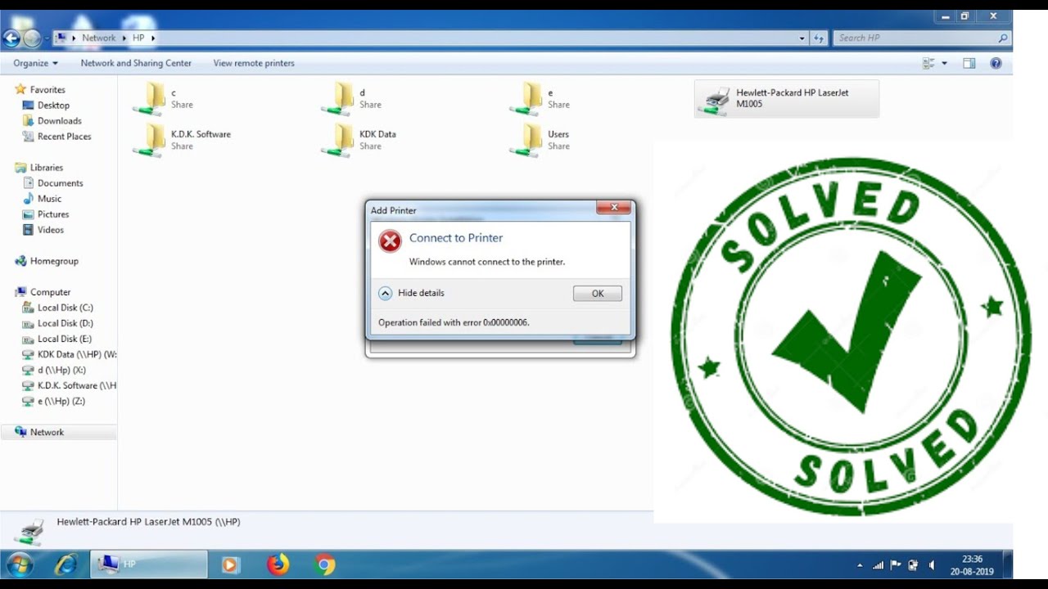Collapse details with Hide details chevron
This screenshot has height=589, width=1048.
tap(385, 293)
